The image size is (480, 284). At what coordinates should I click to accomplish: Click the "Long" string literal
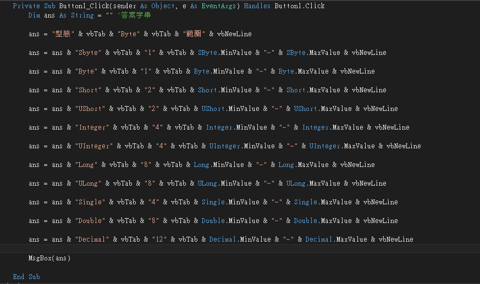point(86,164)
